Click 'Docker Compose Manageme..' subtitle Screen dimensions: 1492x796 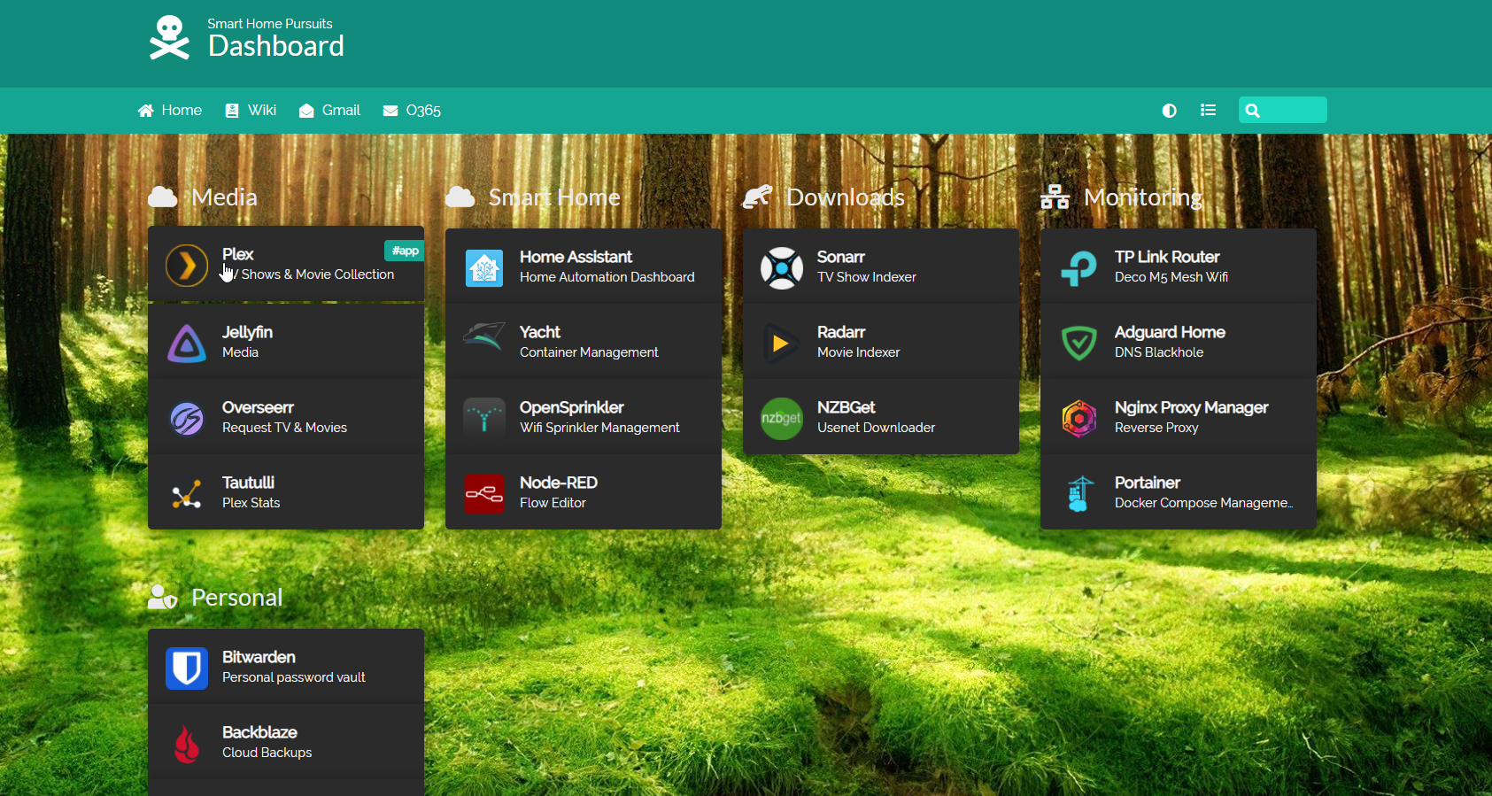pos(1204,503)
